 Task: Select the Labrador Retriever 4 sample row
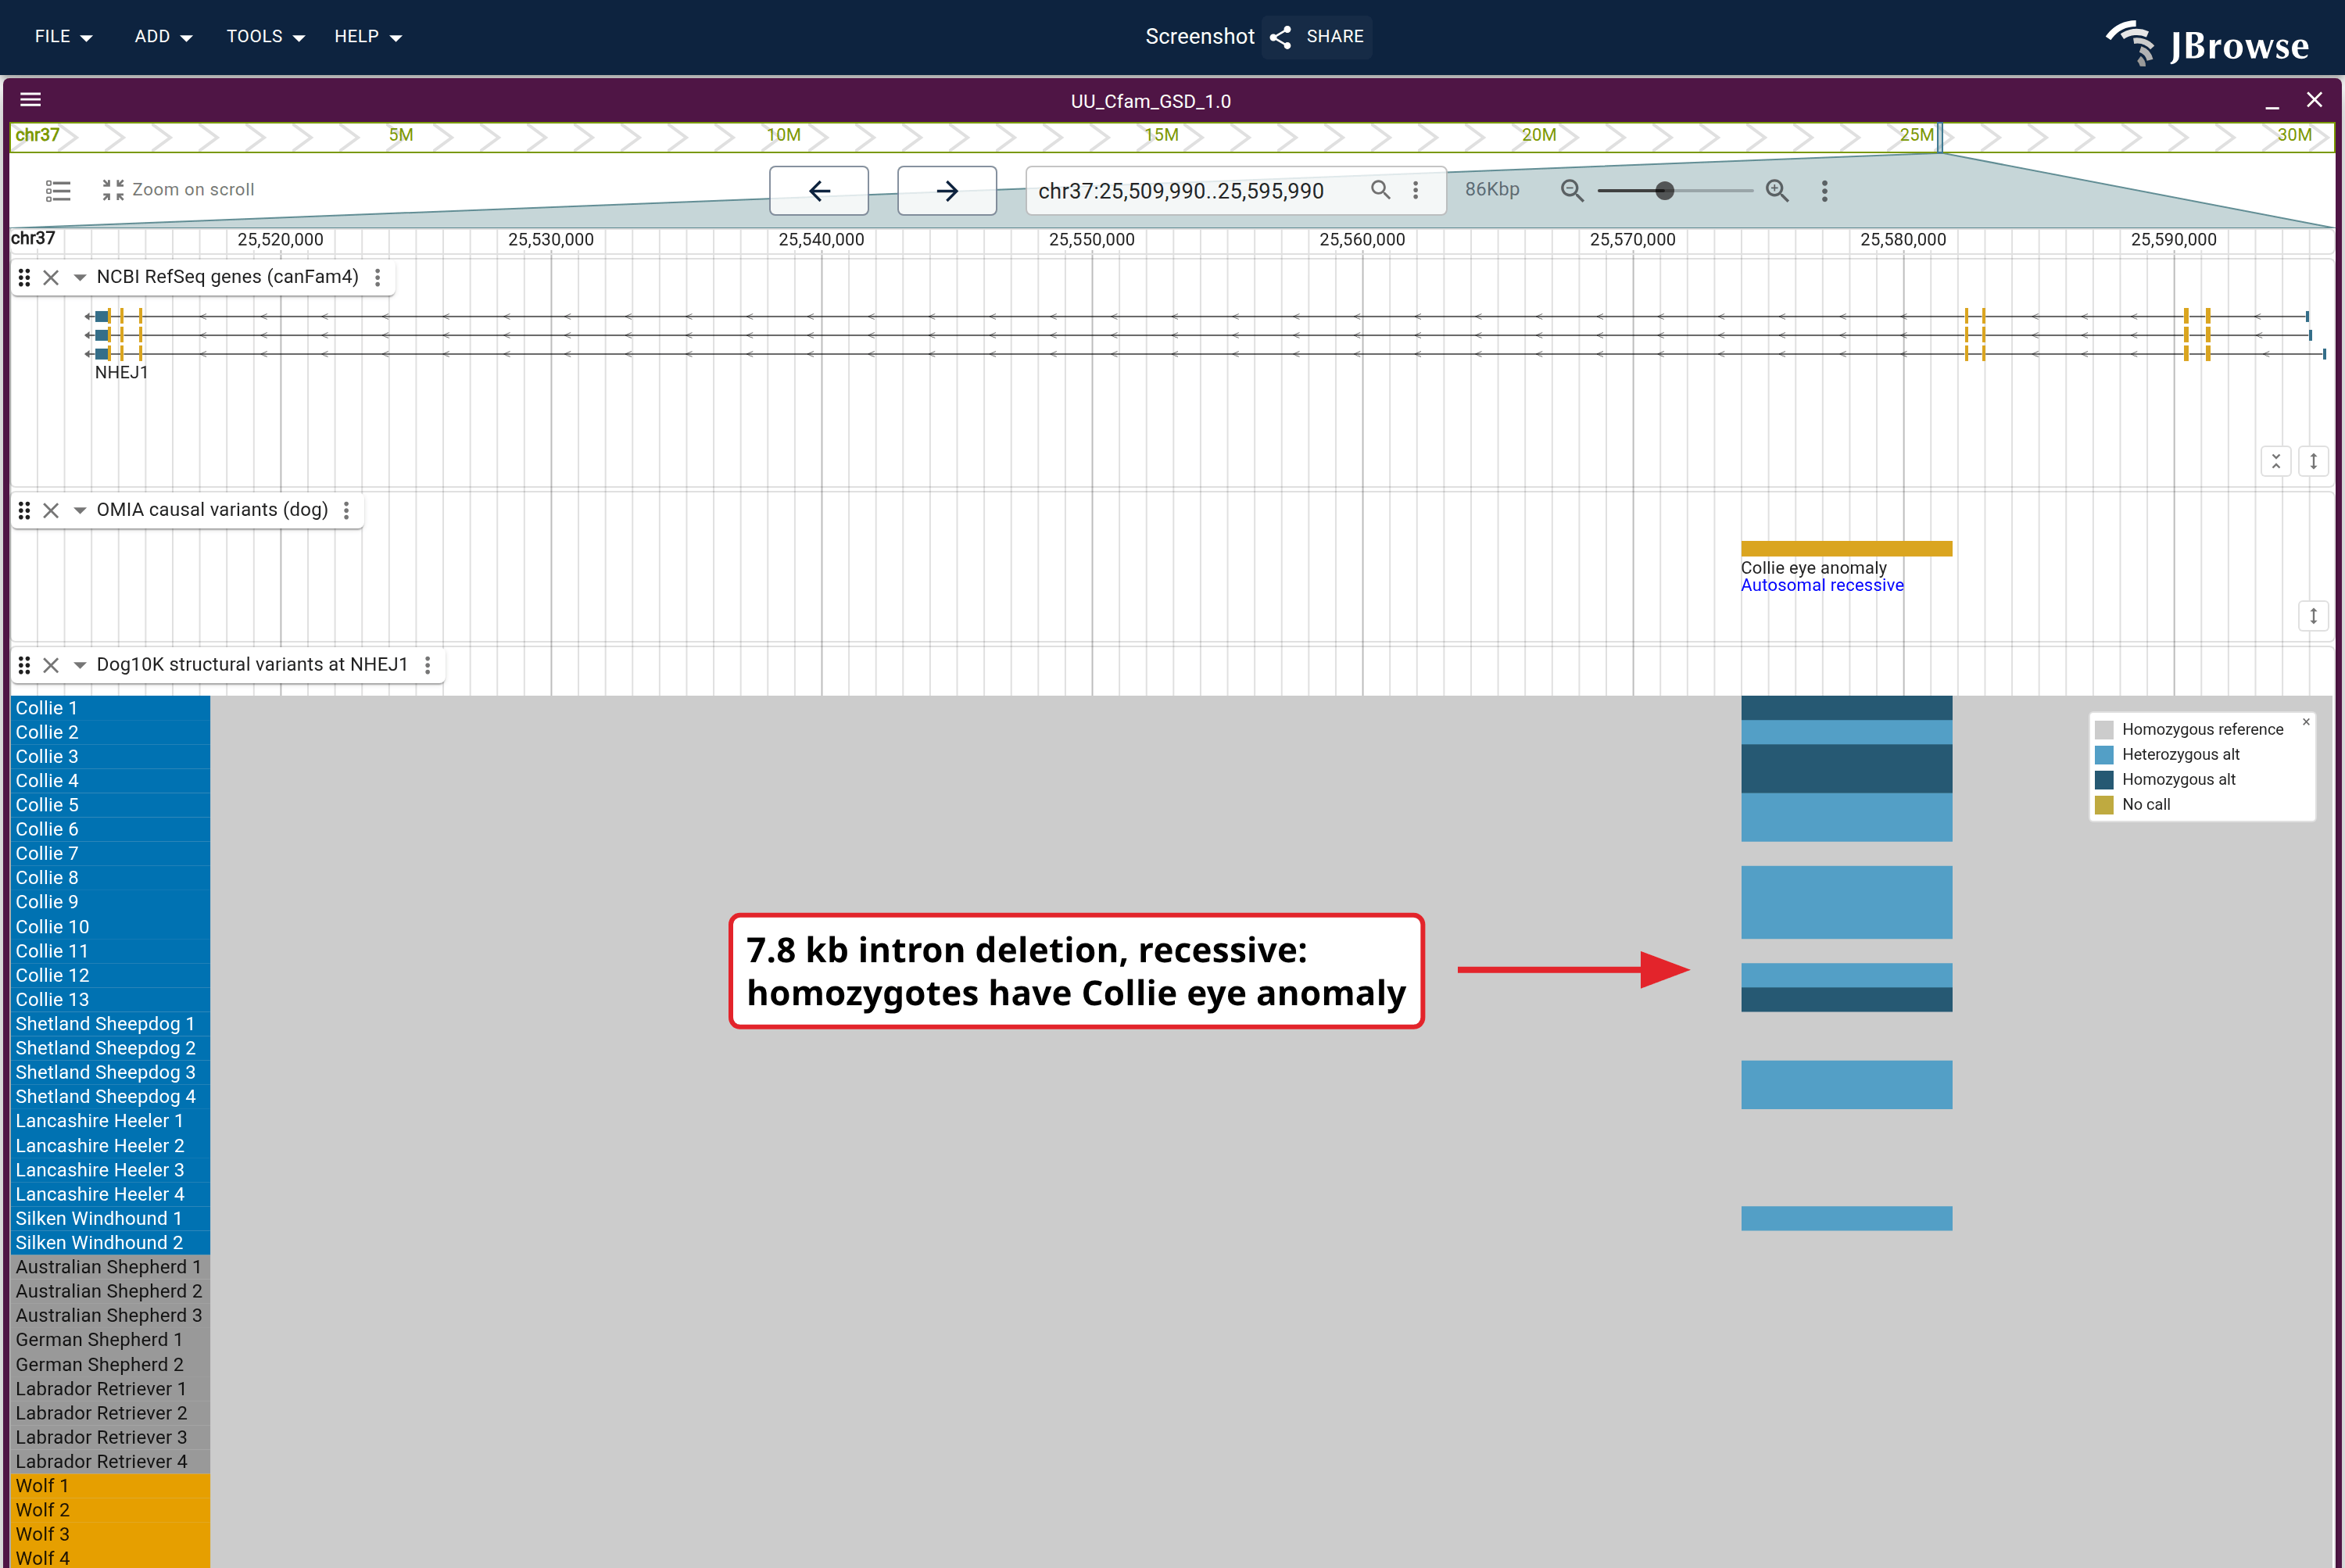[x=110, y=1461]
